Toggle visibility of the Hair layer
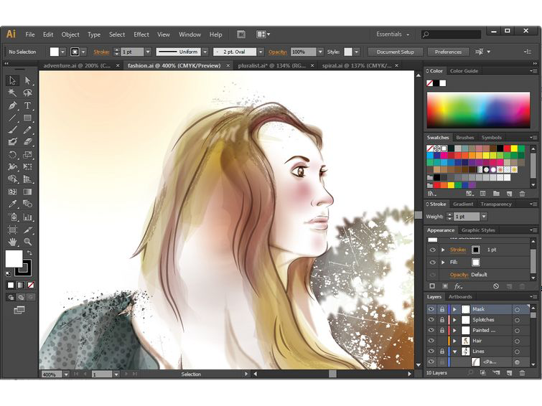This screenshot has height=406, width=542. [x=431, y=341]
